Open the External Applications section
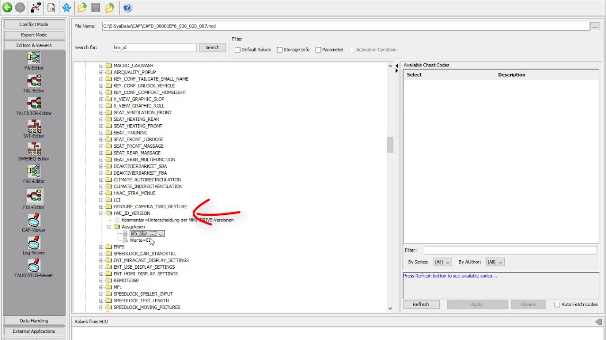 point(34,331)
